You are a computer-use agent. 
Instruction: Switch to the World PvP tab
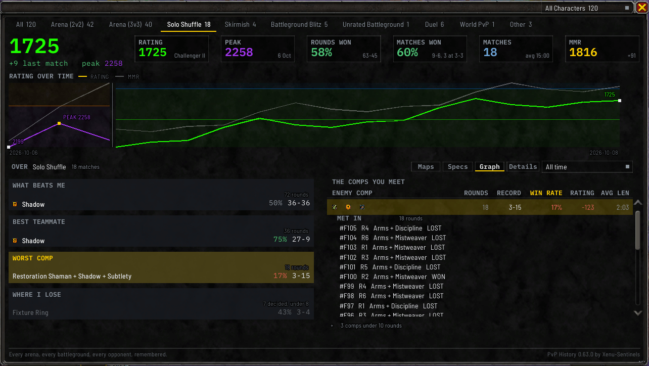[477, 24]
